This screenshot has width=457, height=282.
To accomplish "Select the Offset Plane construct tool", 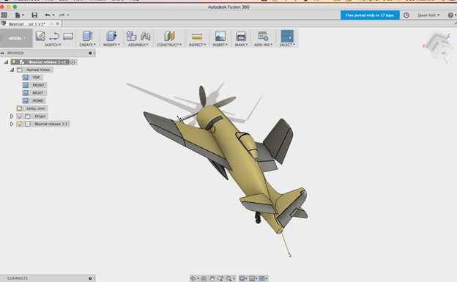I will [x=169, y=36].
